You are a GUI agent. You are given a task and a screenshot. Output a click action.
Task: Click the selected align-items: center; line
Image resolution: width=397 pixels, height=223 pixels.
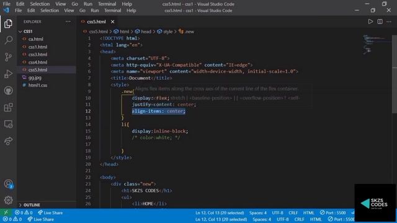[x=159, y=111]
